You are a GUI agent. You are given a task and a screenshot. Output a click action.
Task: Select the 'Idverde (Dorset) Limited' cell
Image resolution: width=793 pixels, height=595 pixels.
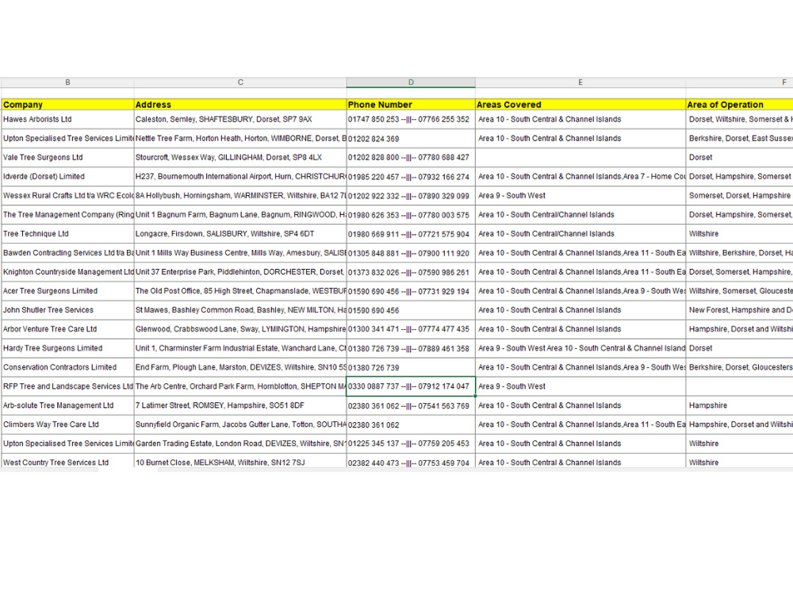pyautogui.click(x=67, y=177)
